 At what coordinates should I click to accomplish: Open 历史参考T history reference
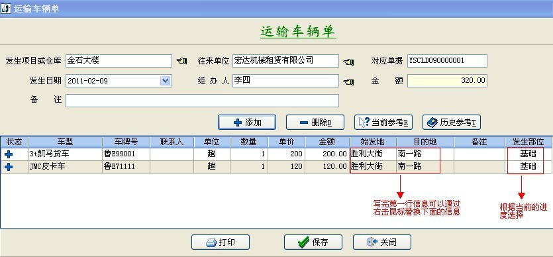coord(452,123)
